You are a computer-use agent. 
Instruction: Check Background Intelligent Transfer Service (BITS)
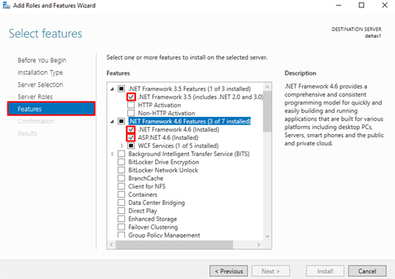click(x=121, y=154)
